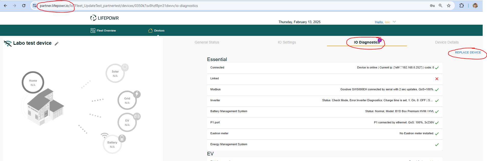
Task: Switch to the IO Settings tab
Action: coord(287,42)
